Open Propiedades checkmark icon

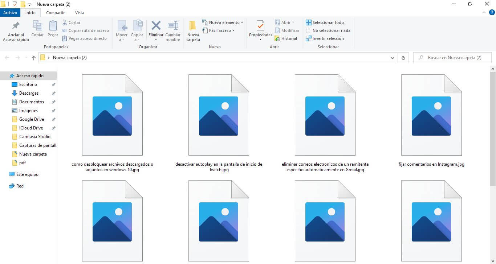260,26
